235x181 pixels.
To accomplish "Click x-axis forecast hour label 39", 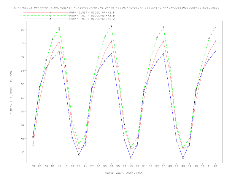I will (118, 166).
